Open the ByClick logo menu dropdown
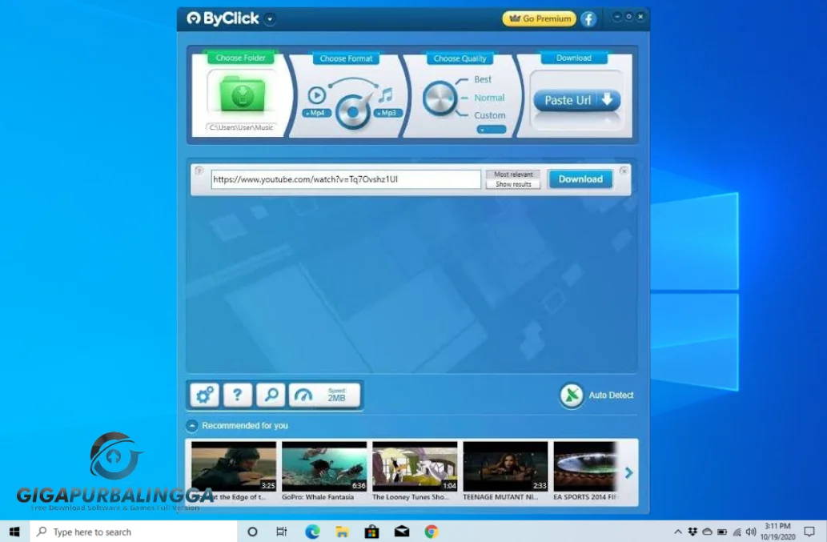This screenshot has width=827, height=542. 270,19
